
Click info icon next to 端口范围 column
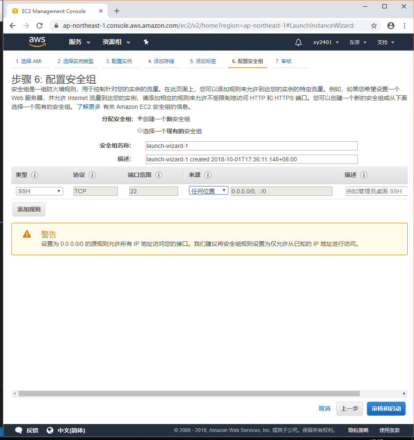158,175
